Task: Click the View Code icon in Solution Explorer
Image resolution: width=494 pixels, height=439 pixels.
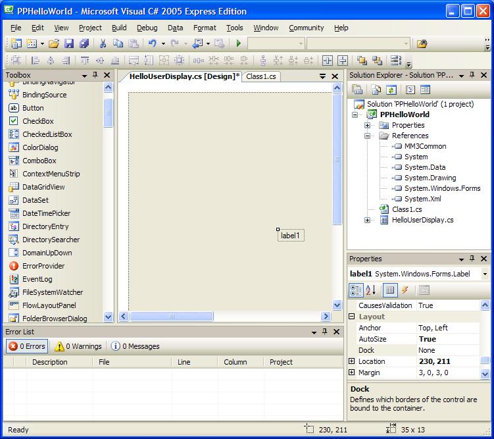Action: coord(410,90)
